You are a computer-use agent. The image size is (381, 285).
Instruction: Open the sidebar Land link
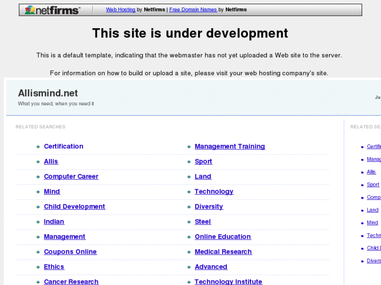pyautogui.click(x=373, y=210)
